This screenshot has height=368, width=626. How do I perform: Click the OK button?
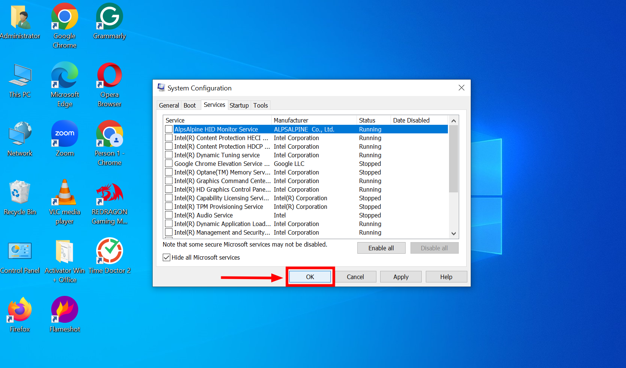pos(310,277)
